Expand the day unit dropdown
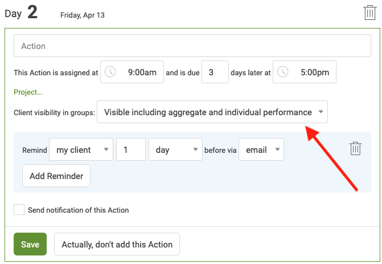 point(175,149)
